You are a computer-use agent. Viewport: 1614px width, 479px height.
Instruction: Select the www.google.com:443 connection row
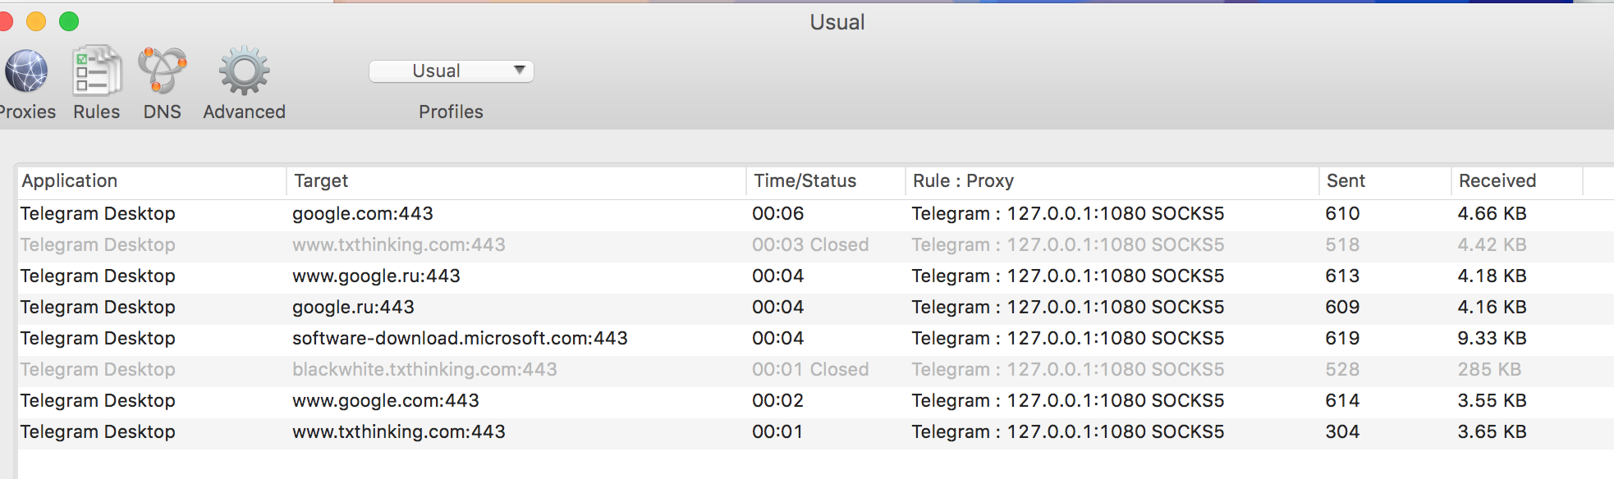click(816, 401)
